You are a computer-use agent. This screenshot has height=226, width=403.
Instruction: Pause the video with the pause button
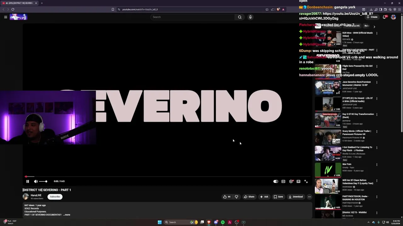(28, 181)
